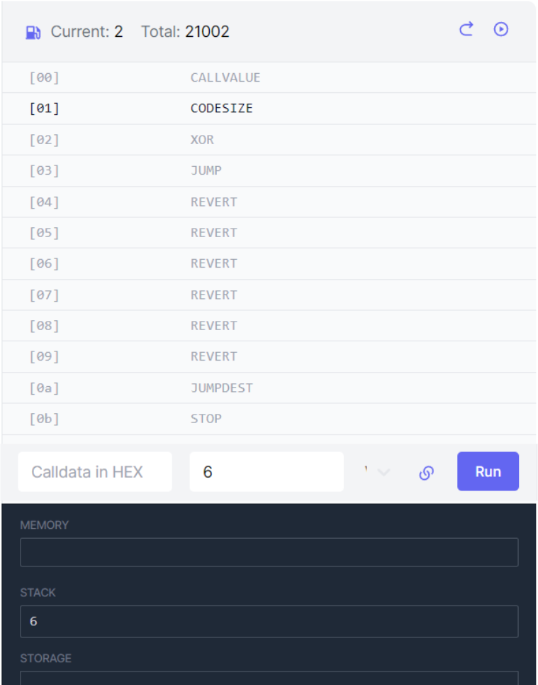The height and width of the screenshot is (685, 538).
Task: Select the JUMP opcode row
Action: coord(269,171)
